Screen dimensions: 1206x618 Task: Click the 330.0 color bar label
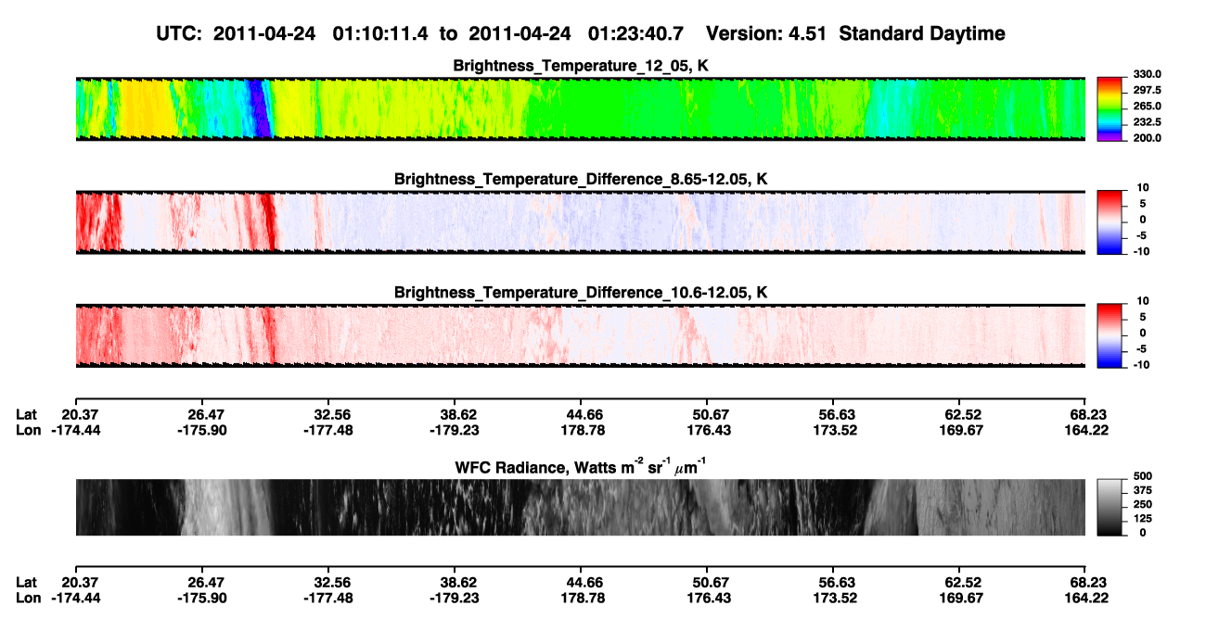click(x=1147, y=75)
